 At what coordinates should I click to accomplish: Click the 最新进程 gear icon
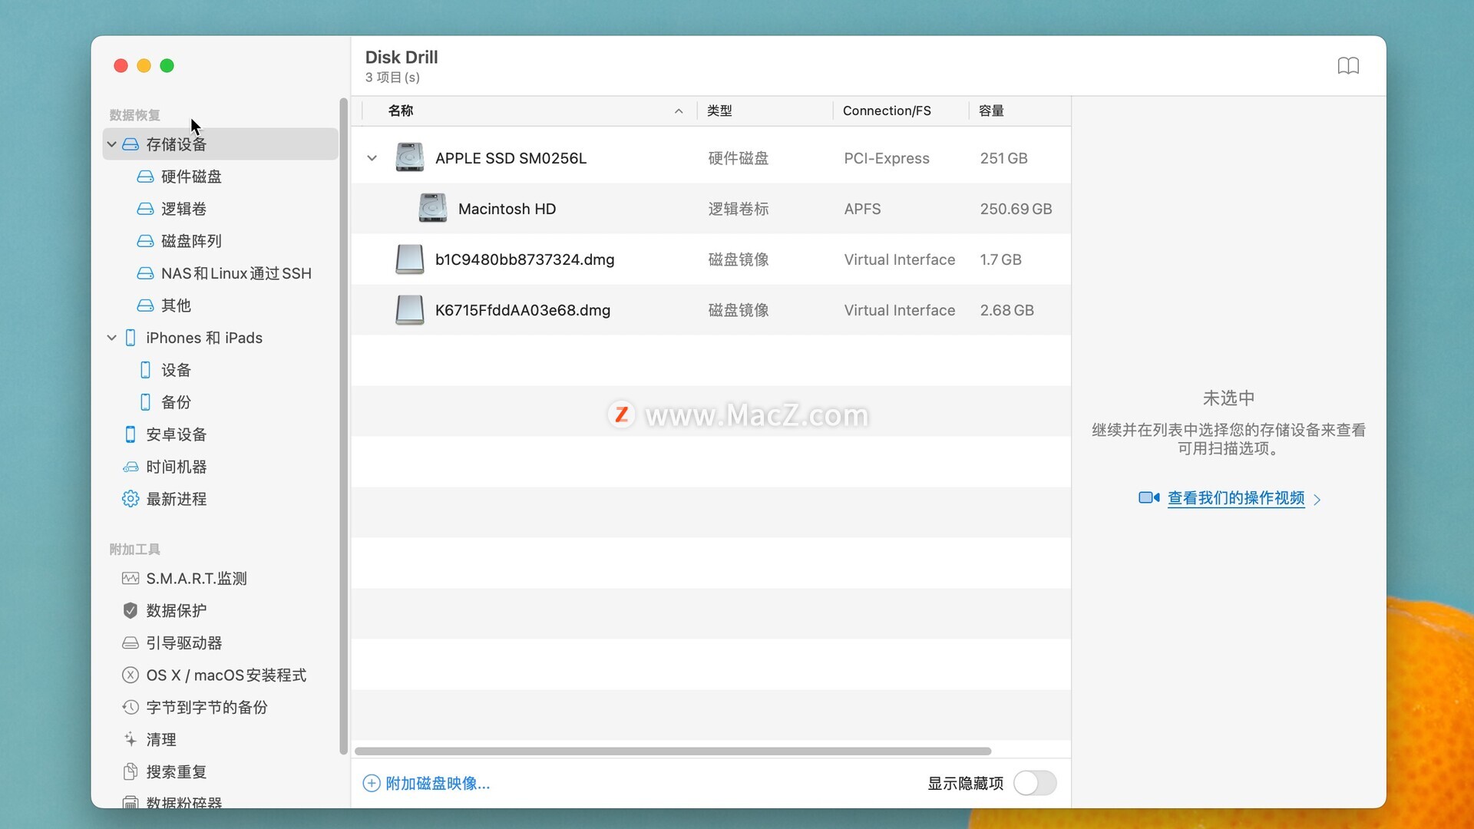131,499
